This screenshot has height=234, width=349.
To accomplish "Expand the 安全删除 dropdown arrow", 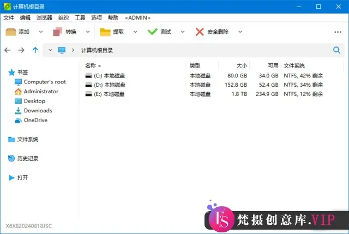I will tap(240, 32).
